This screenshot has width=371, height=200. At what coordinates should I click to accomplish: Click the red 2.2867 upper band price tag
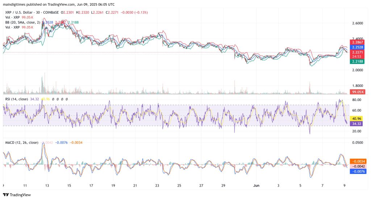tap(357, 42)
